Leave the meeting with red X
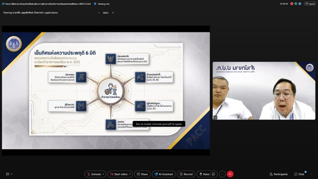The image size is (318, 179). (230, 174)
